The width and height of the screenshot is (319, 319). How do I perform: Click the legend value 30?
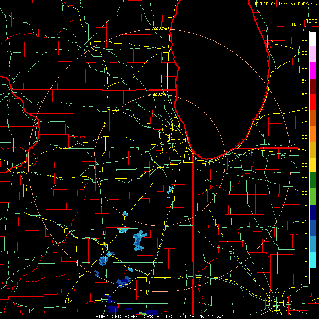coord(304,165)
